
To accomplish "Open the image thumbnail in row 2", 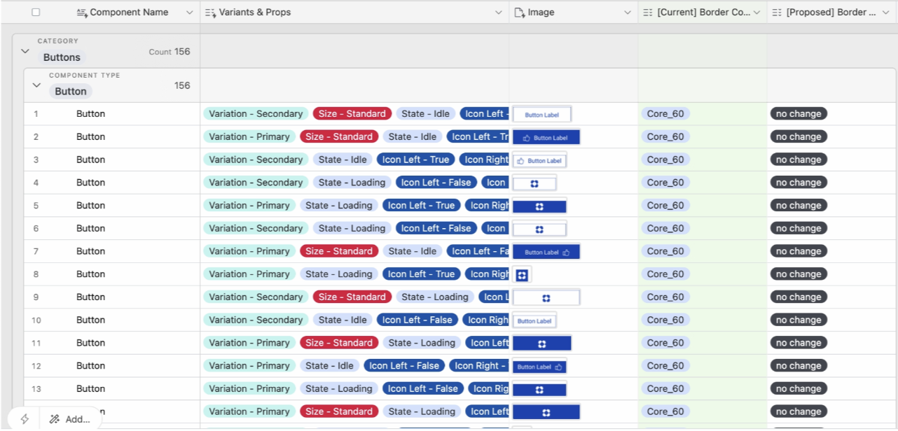I will 546,137.
